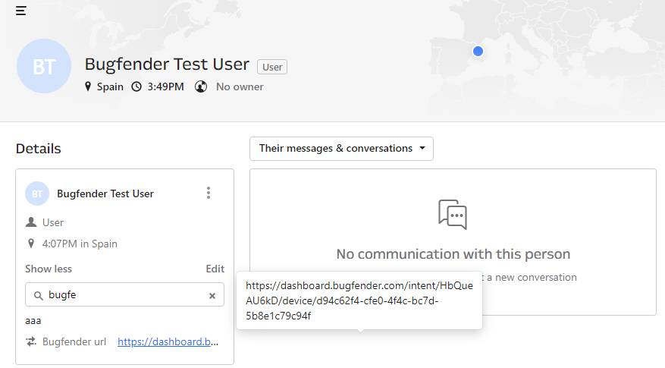Screen dimensions: 665x368
Task: Click the large BT avatar in header
Action: tap(44, 66)
